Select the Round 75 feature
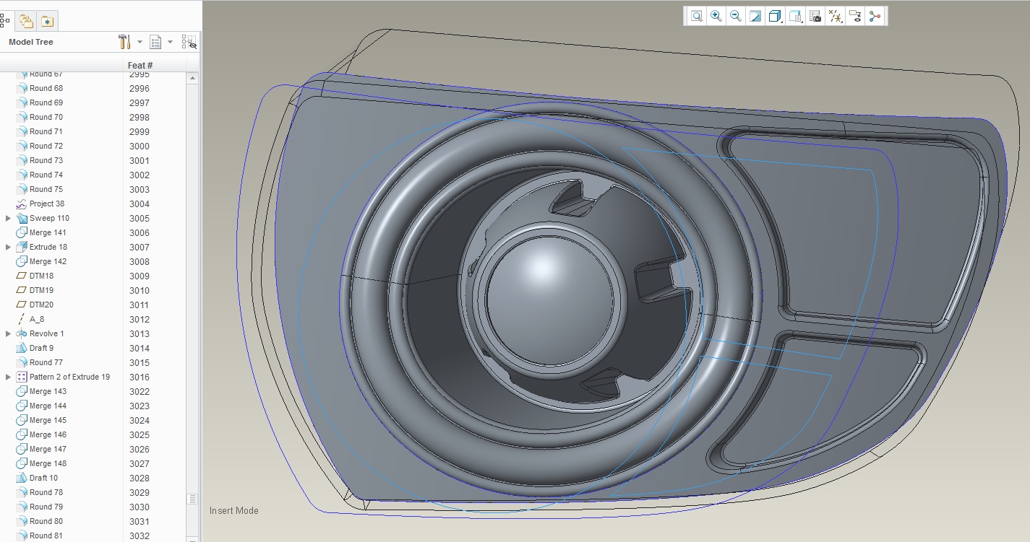This screenshot has width=1030, height=542. tap(46, 189)
